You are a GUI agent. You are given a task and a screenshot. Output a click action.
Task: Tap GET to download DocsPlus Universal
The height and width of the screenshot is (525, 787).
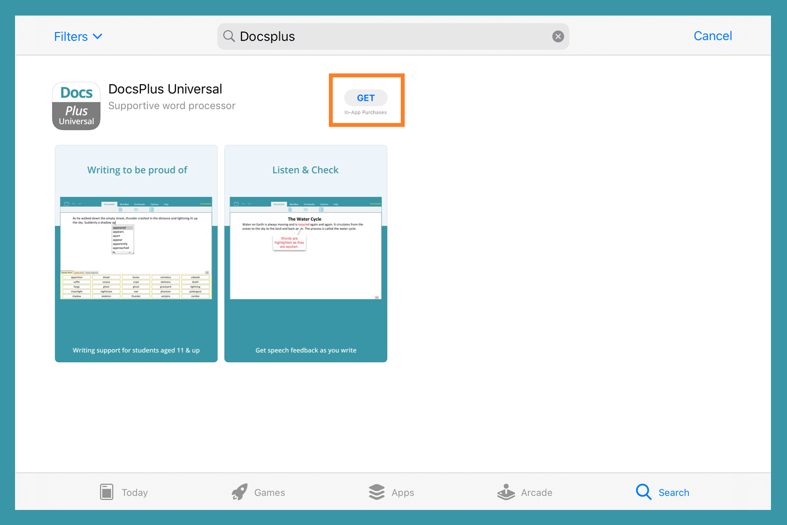coord(366,98)
